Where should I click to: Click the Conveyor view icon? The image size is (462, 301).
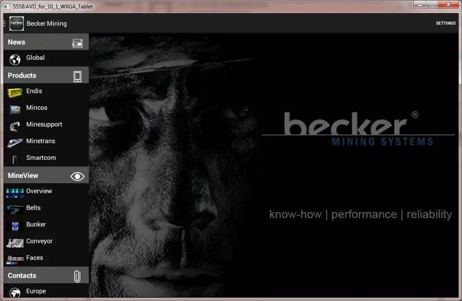(x=15, y=243)
